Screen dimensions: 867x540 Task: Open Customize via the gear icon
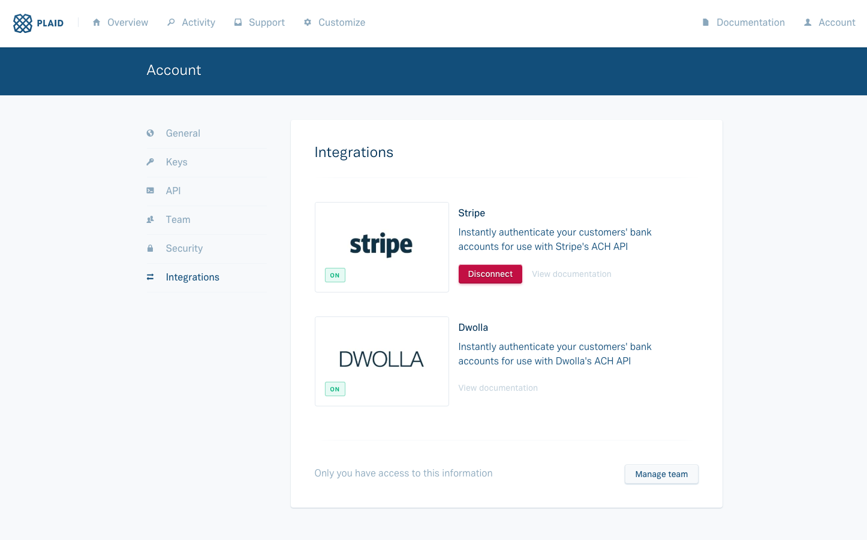[x=308, y=22]
